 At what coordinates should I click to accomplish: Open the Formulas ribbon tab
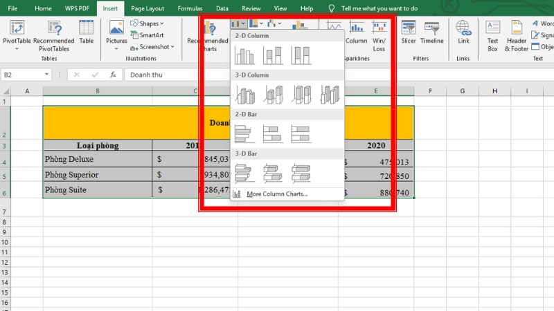click(x=190, y=8)
